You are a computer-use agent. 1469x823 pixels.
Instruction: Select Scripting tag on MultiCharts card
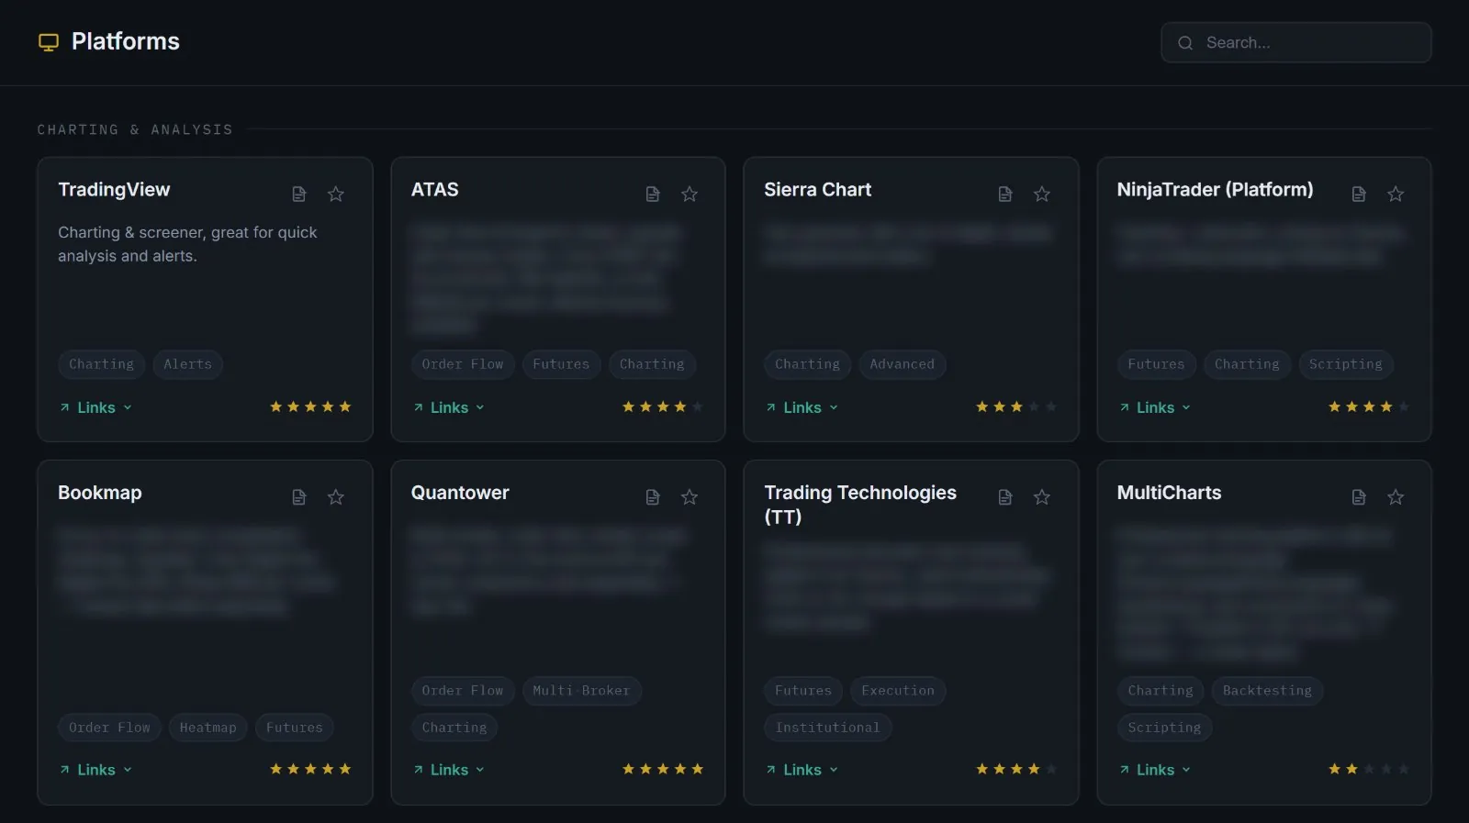(1164, 728)
